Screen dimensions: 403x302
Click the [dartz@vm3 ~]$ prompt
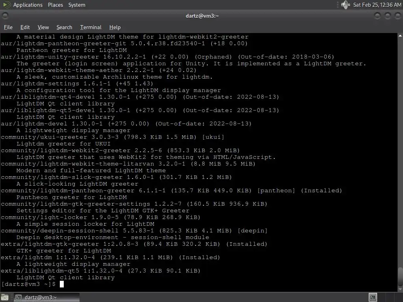pyautogui.click(x=28, y=284)
